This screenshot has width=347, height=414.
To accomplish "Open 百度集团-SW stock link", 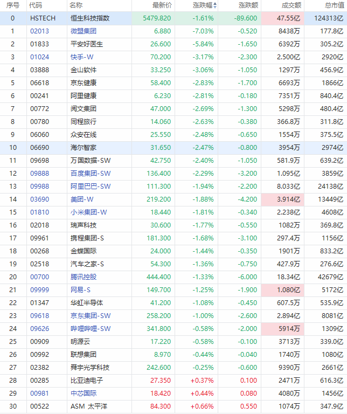I will pyautogui.click(x=91, y=174).
